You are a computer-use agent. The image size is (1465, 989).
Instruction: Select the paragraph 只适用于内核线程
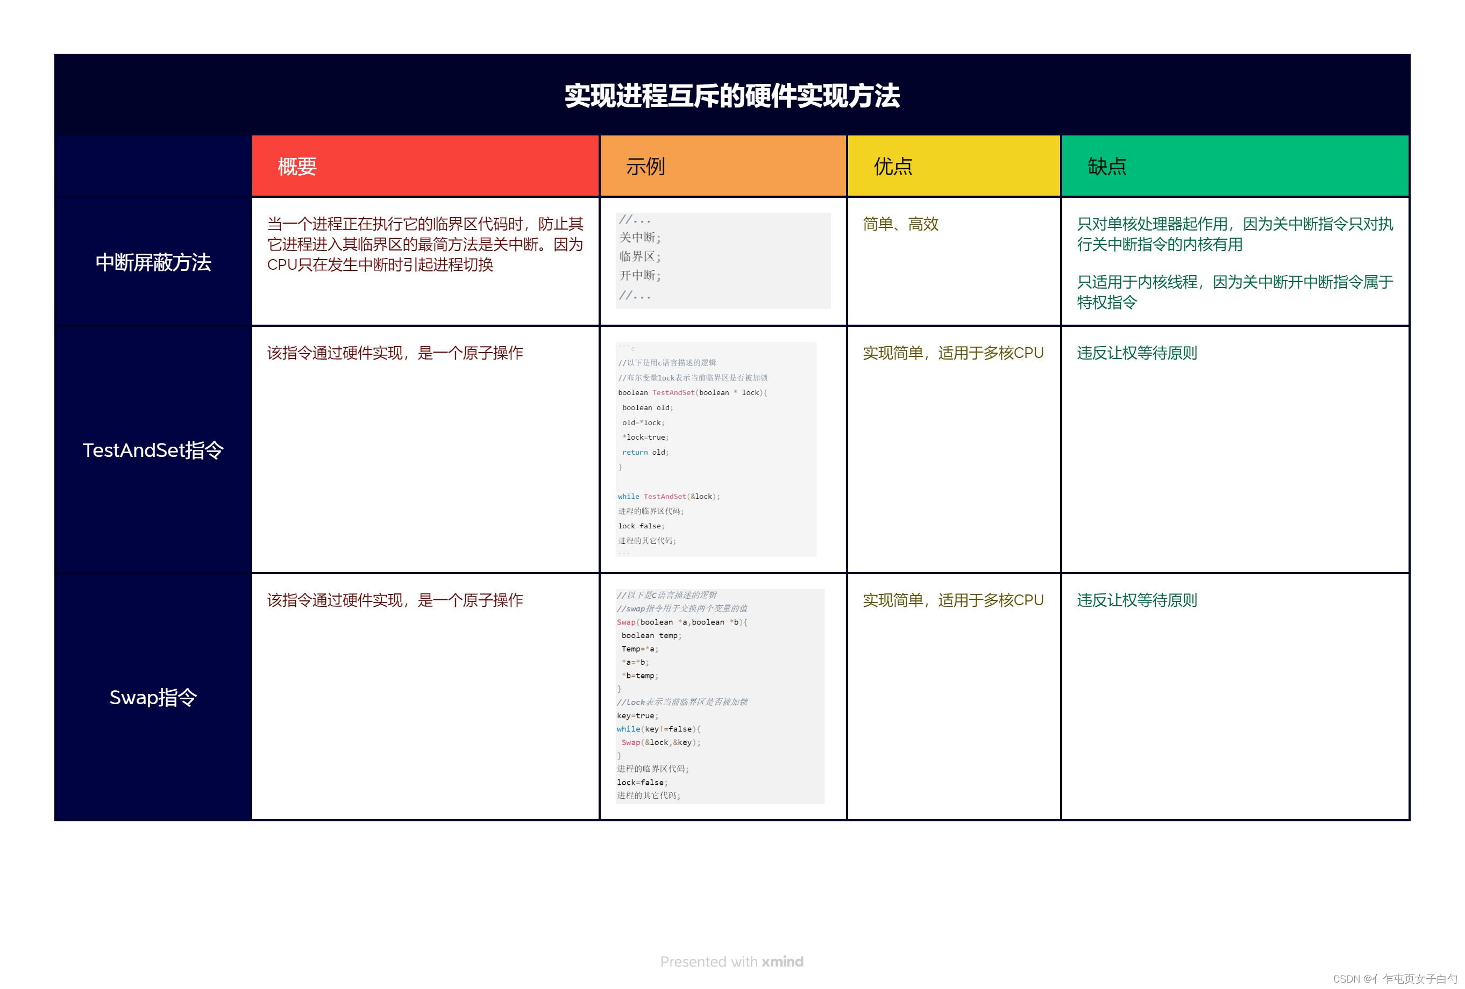click(x=1234, y=292)
